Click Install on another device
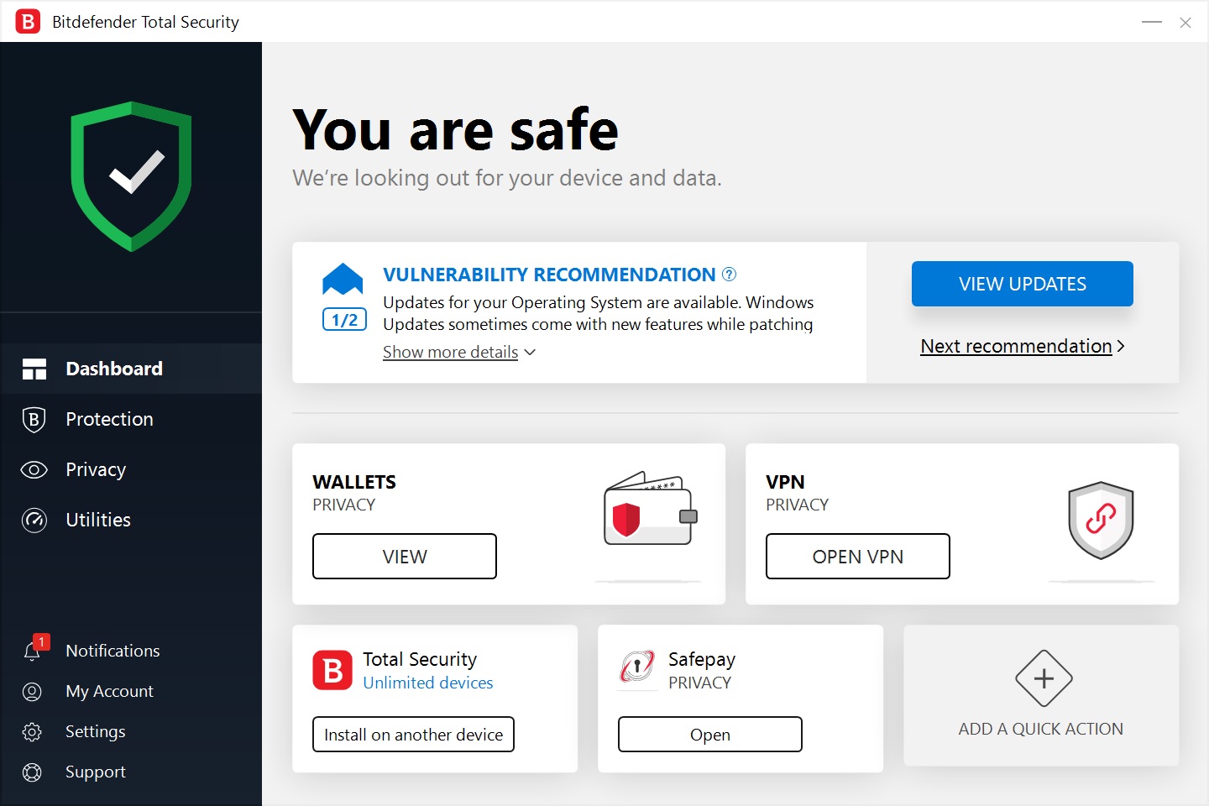 click(413, 735)
